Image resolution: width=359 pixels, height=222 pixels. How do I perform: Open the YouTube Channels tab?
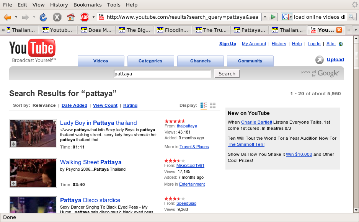(x=200, y=61)
